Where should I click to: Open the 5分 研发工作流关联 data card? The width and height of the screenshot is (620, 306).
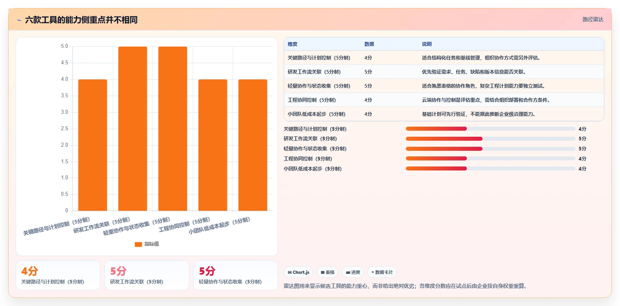147,275
